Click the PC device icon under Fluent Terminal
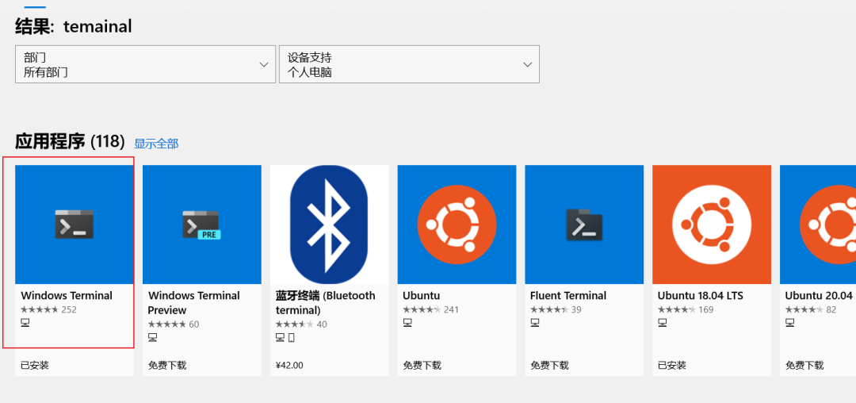This screenshot has height=403, width=856. tap(534, 324)
